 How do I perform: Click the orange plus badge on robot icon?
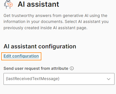pyautogui.click(x=11, y=5)
